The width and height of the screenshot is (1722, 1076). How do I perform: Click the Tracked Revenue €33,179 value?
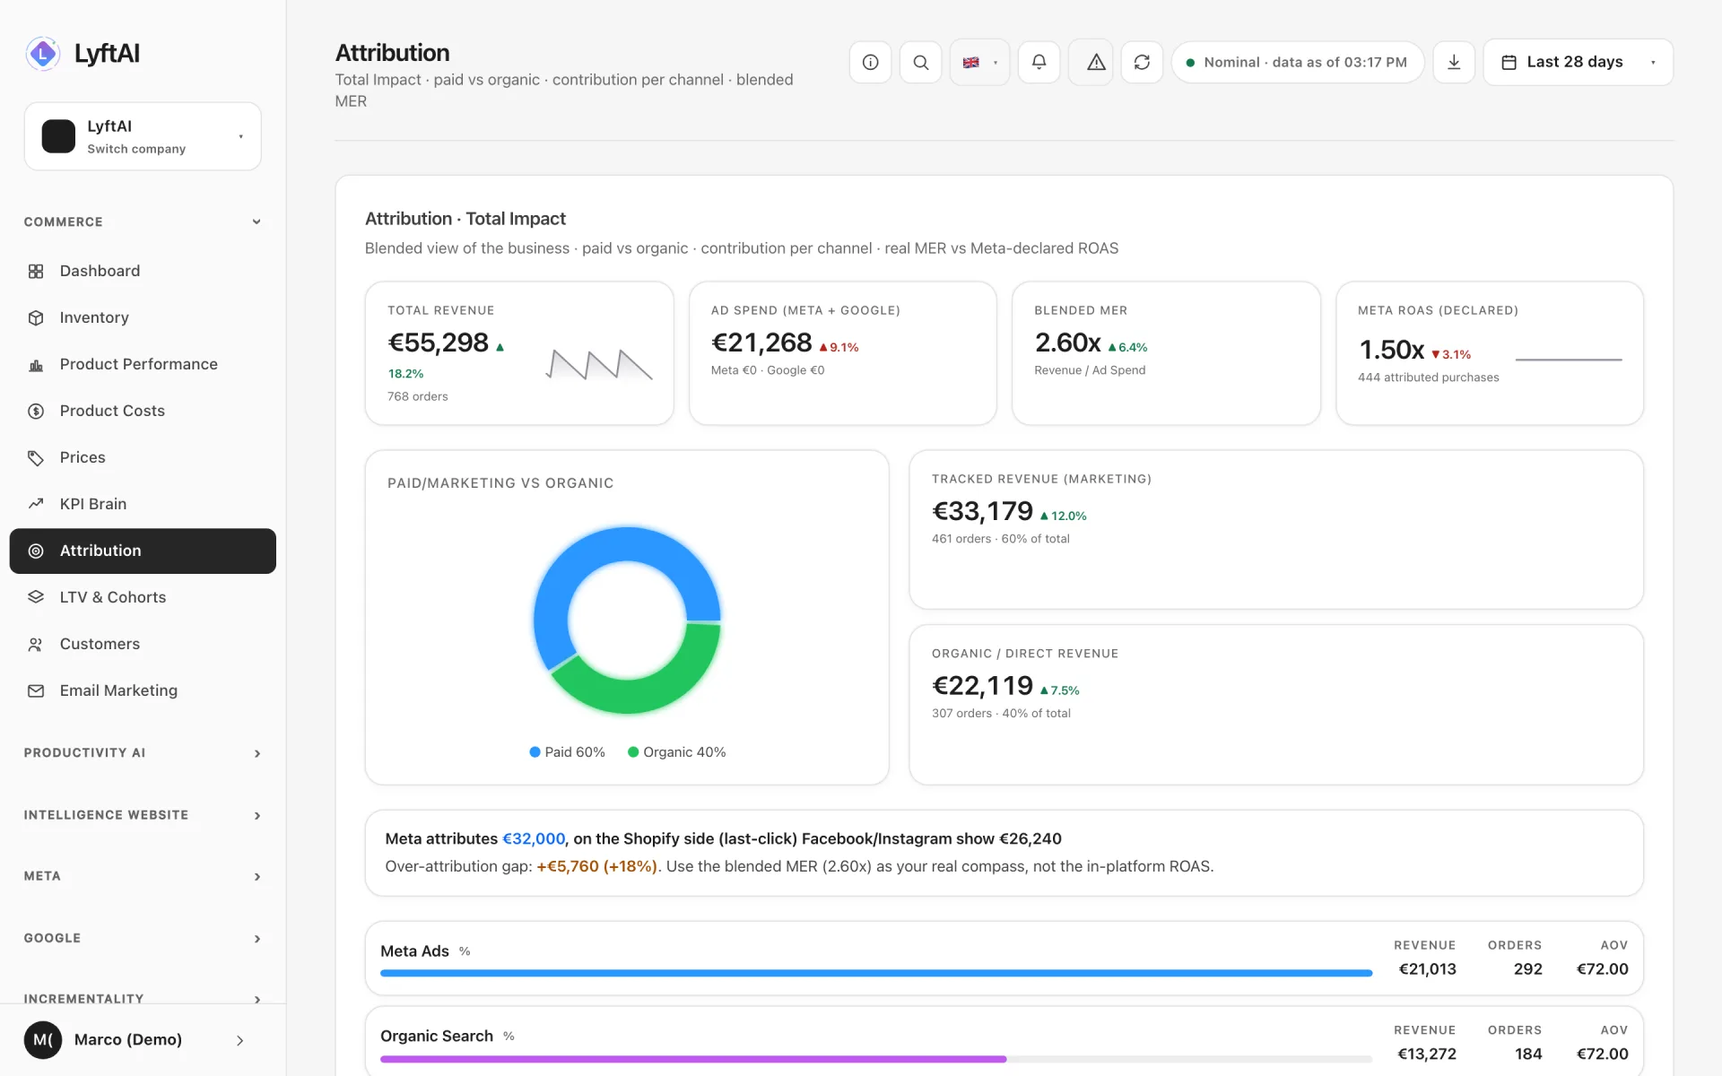click(x=982, y=511)
